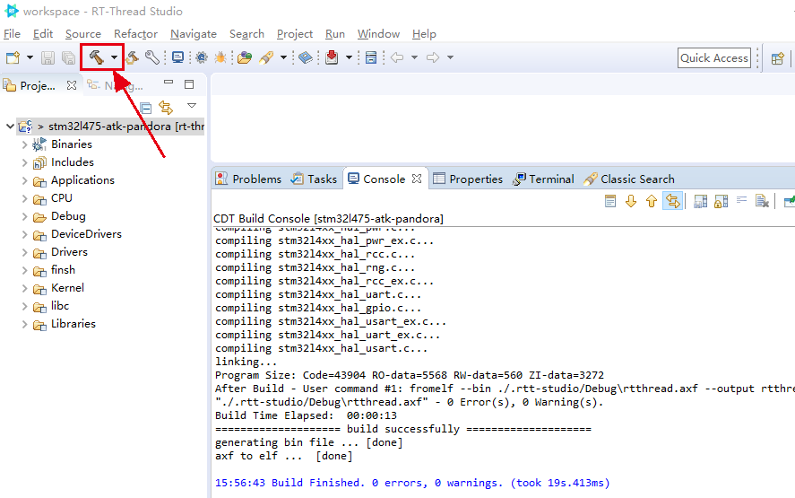Click the blue cabinet window toolbar icon
This screenshot has width=795, height=498.
click(371, 57)
